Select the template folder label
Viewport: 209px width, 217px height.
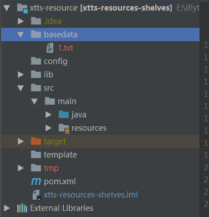[60, 155]
